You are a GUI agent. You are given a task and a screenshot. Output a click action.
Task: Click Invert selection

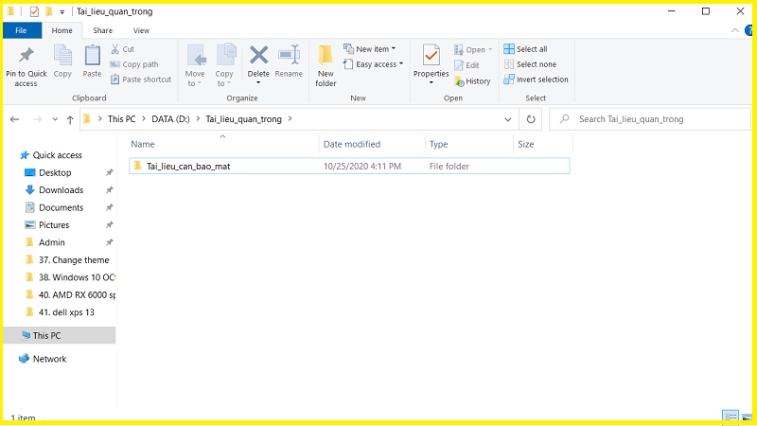pos(536,80)
